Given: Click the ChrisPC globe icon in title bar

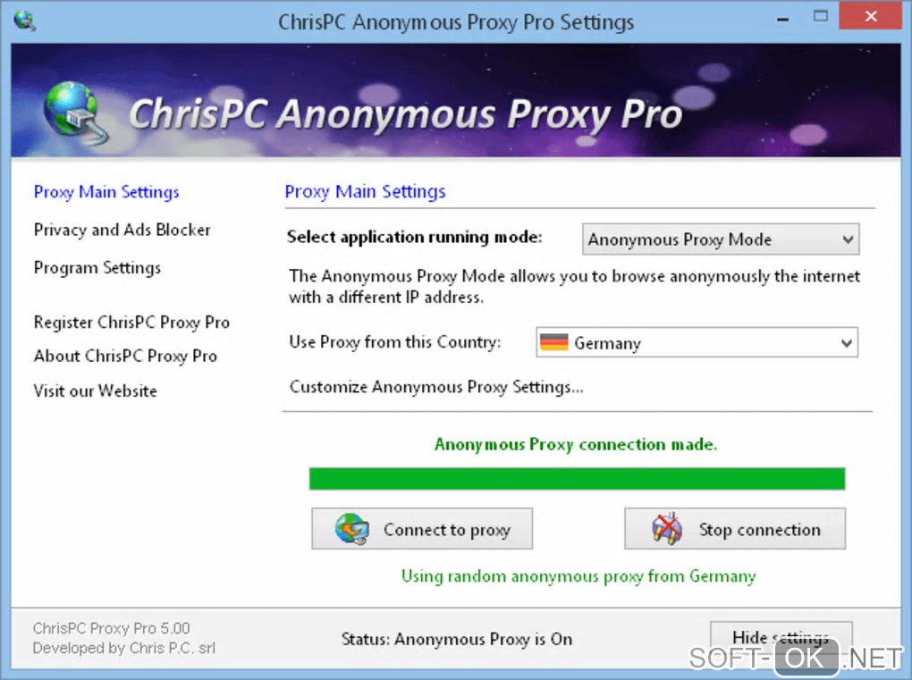Looking at the screenshot, I should pyautogui.click(x=24, y=21).
